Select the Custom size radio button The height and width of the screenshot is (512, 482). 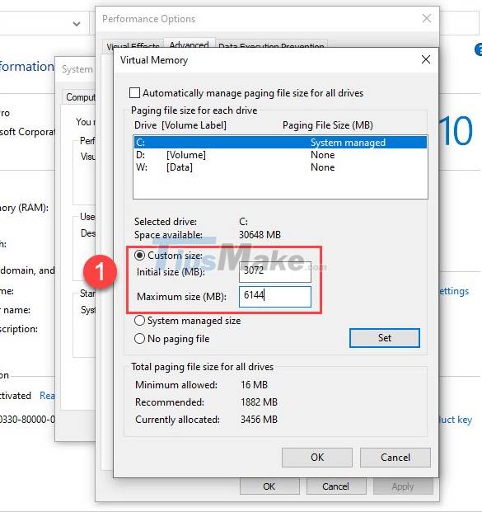tap(140, 255)
